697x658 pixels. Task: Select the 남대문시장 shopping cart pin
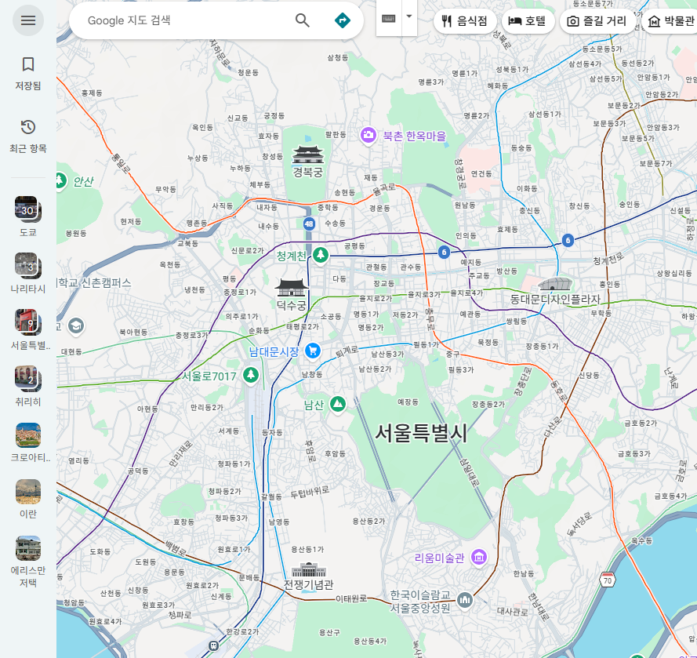(313, 351)
